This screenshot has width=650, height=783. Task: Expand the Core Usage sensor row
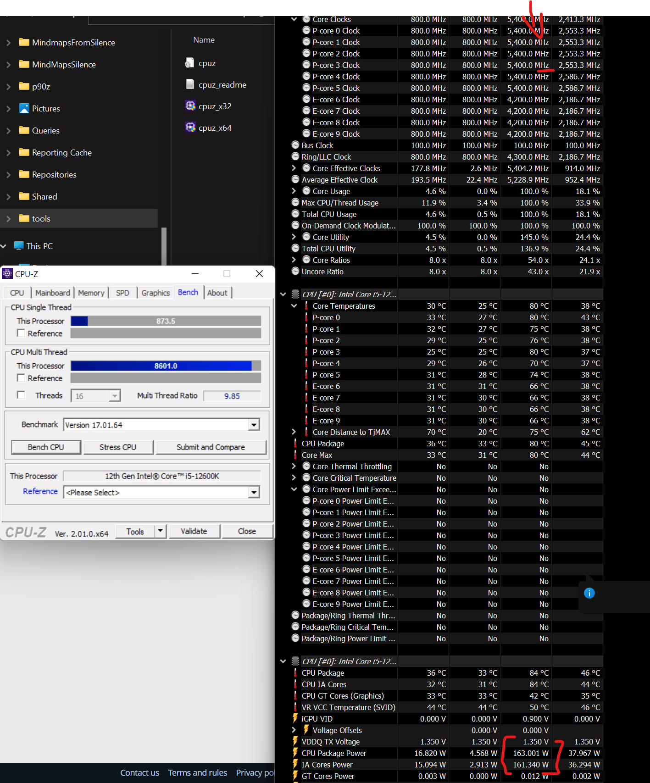pyautogui.click(x=294, y=191)
